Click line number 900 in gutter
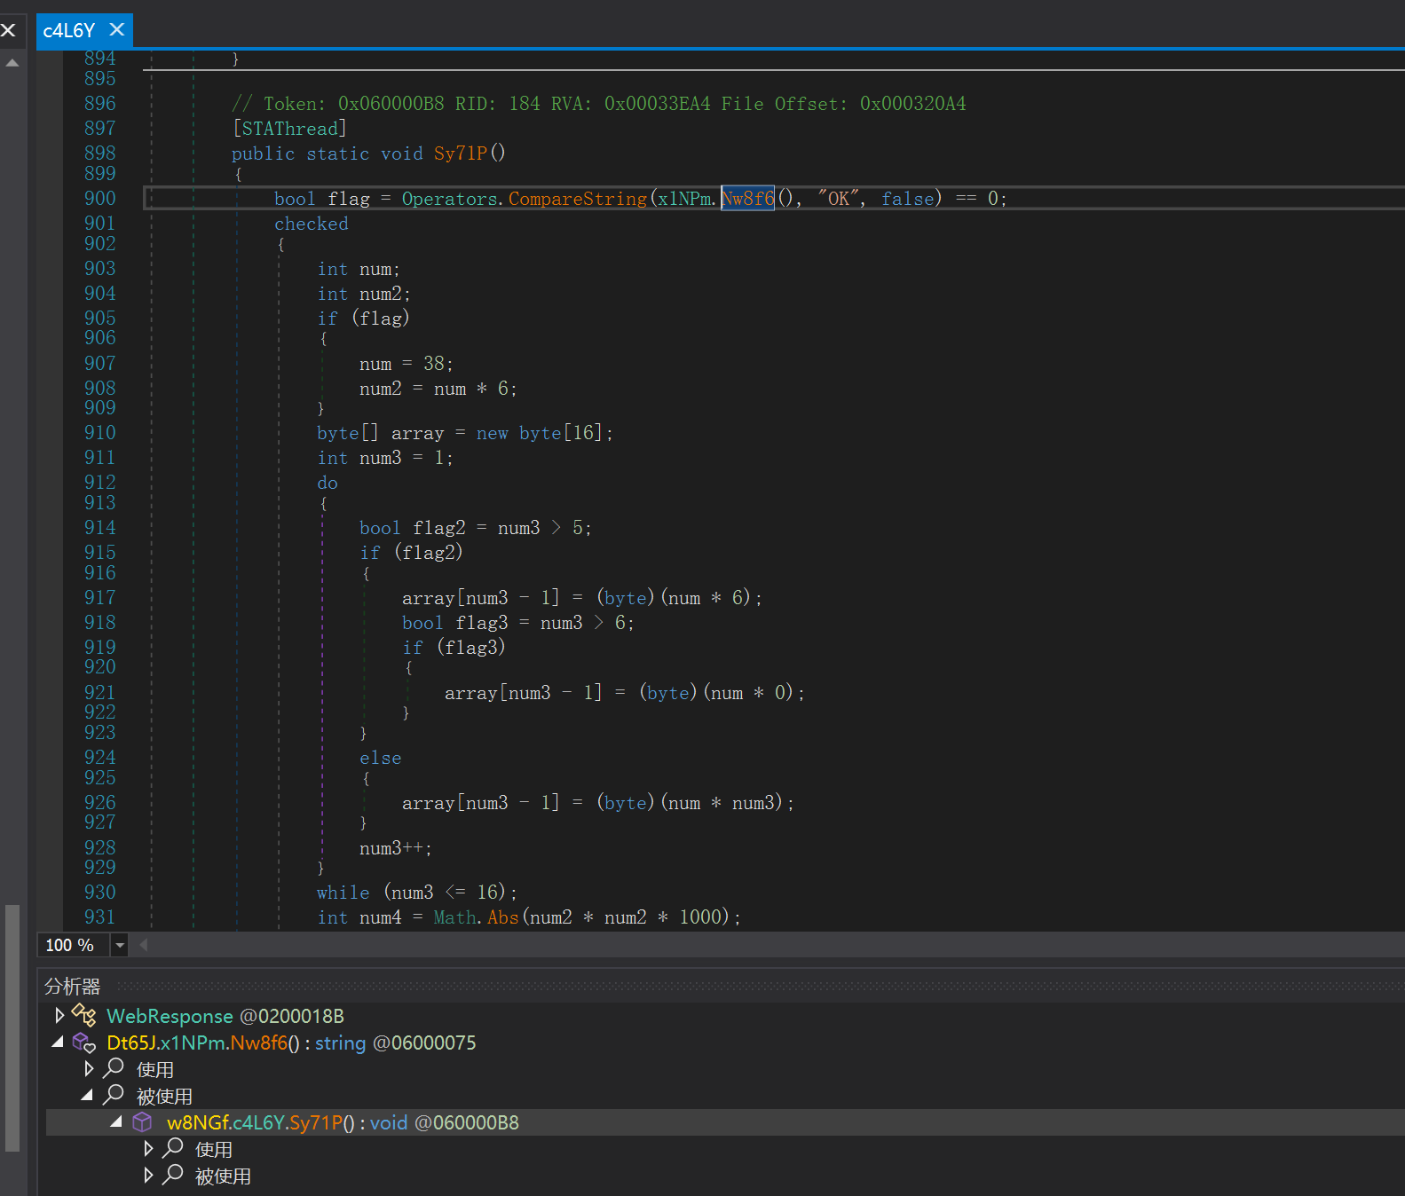 [x=100, y=199]
